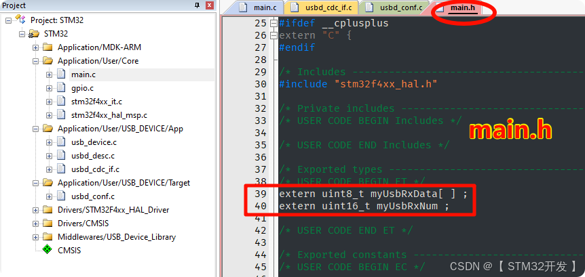Click the usbd_desc.c file icon
585x277 pixels.
[x=61, y=156]
